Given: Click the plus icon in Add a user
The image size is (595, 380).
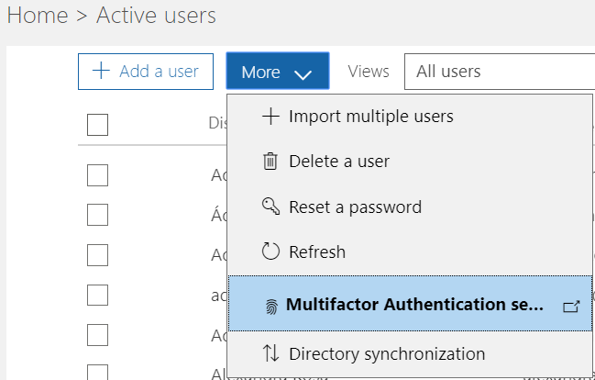Looking at the screenshot, I should [x=102, y=72].
